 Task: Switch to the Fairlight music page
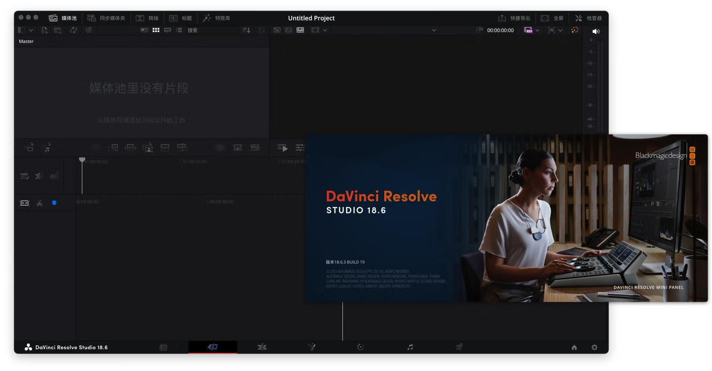pos(410,347)
